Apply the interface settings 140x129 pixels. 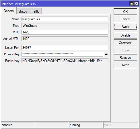[x=125, y=27]
